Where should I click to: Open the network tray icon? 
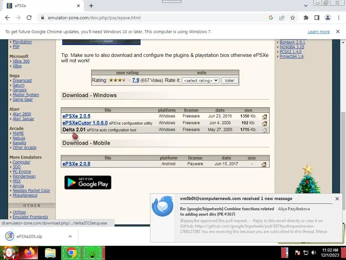[x=305, y=253]
